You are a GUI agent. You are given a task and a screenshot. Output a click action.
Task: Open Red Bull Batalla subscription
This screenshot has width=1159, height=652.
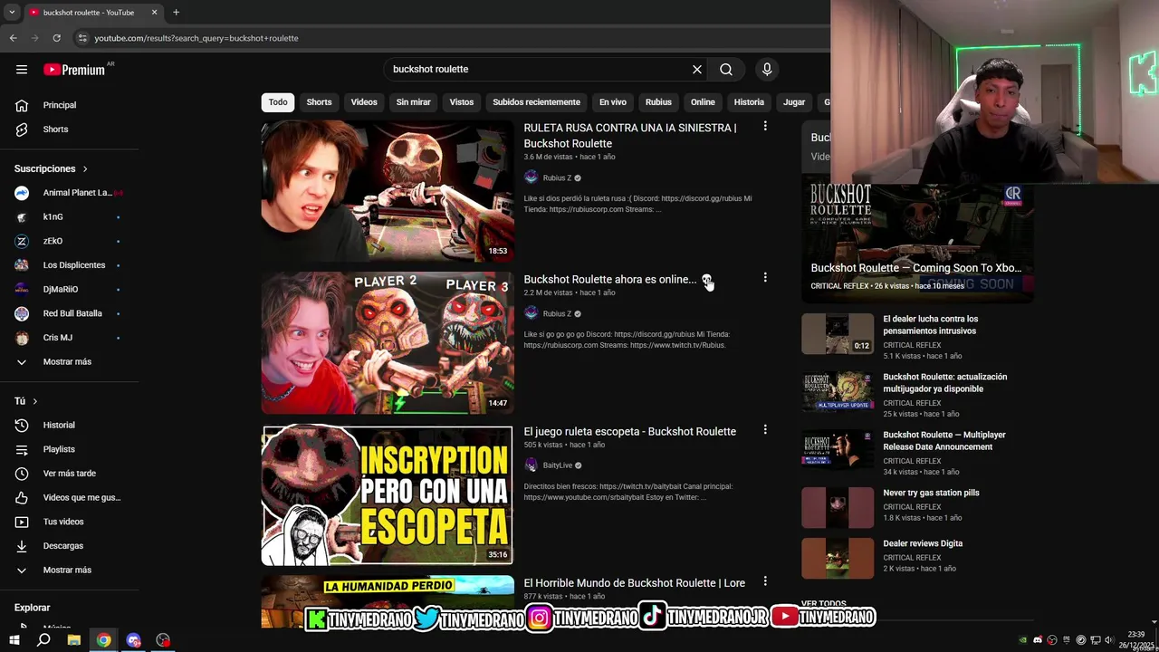[69, 313]
